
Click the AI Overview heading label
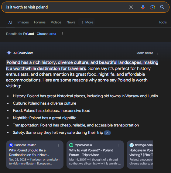pyautogui.click(x=23, y=53)
